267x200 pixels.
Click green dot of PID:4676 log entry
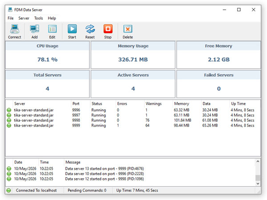pos(9,169)
